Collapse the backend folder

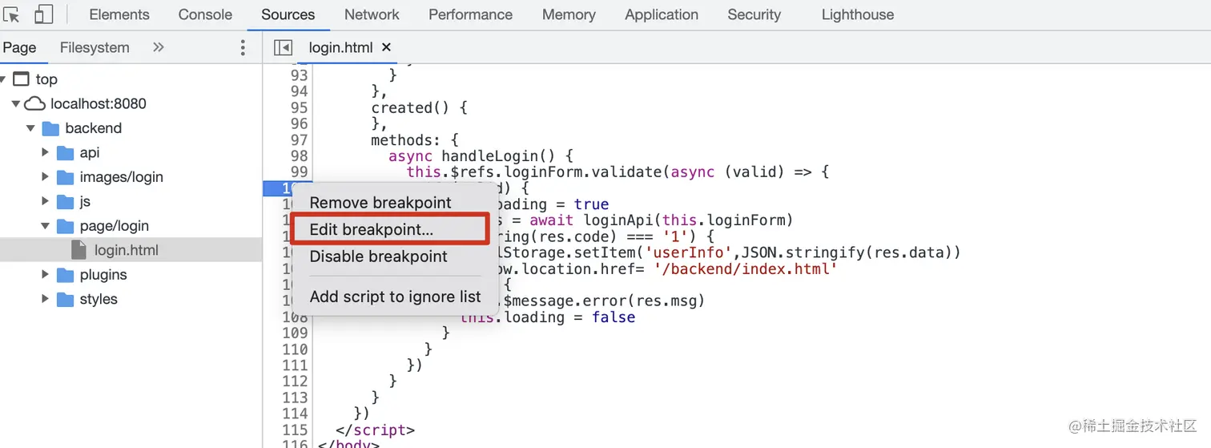point(30,128)
